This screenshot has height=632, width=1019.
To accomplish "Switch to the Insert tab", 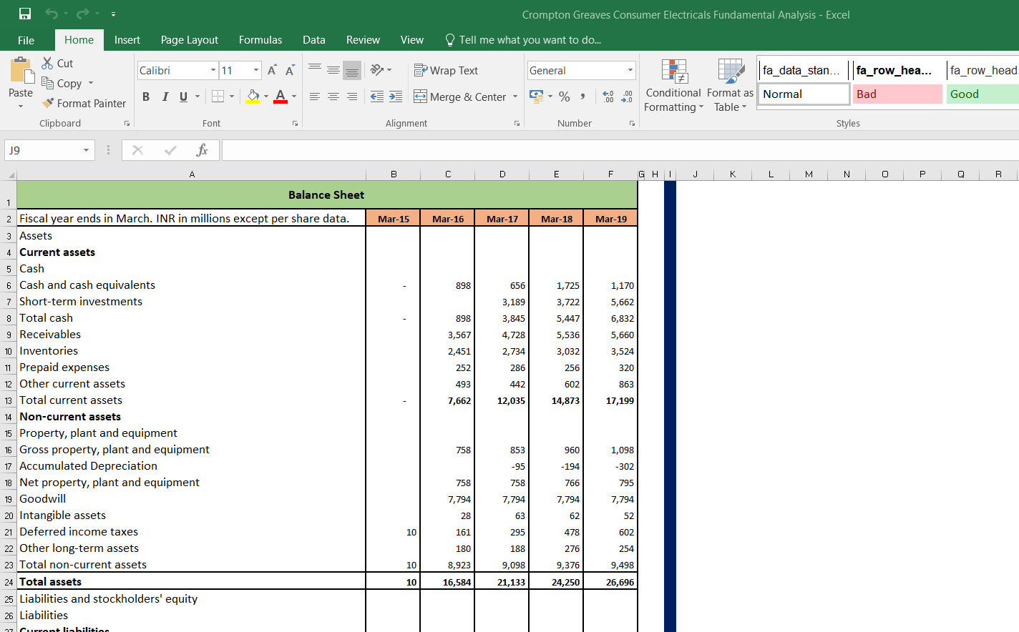I will point(127,40).
